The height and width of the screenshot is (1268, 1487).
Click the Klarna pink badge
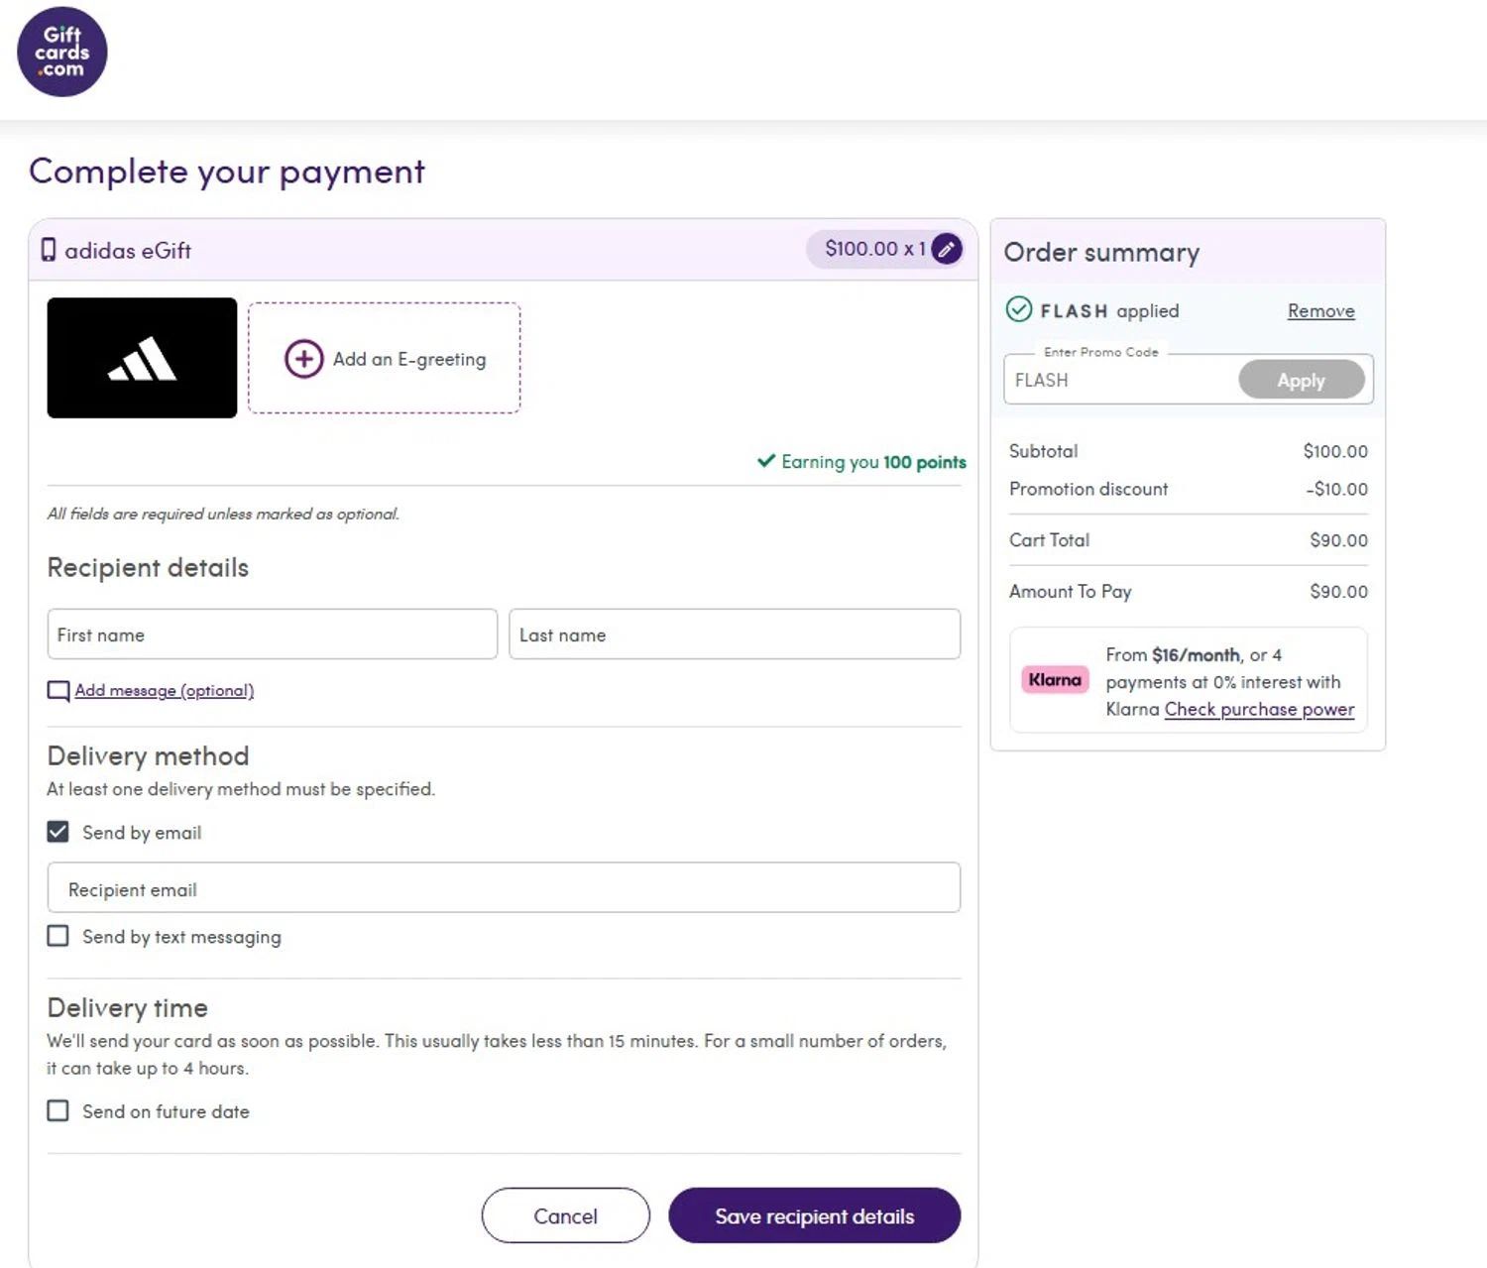1055,680
